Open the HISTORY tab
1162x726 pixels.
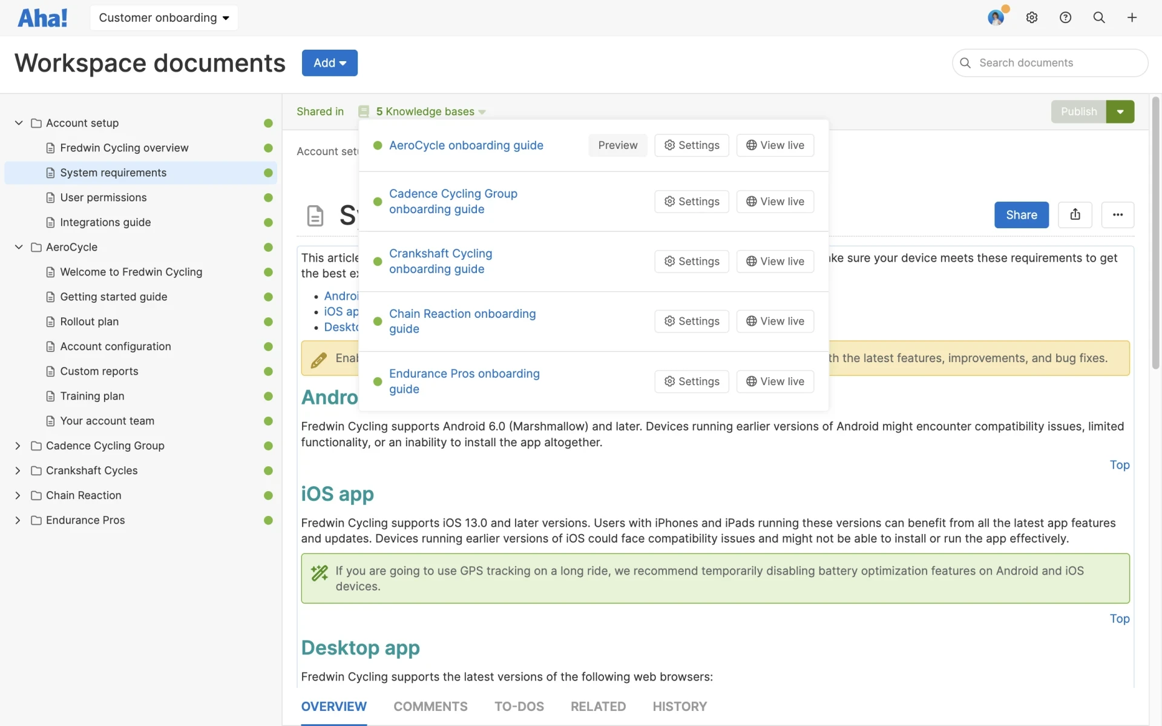[680, 706]
